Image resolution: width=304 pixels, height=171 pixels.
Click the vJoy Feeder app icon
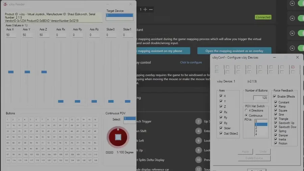(x=5, y=4)
